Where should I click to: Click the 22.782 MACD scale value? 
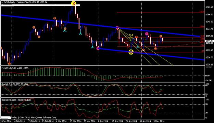209,67
